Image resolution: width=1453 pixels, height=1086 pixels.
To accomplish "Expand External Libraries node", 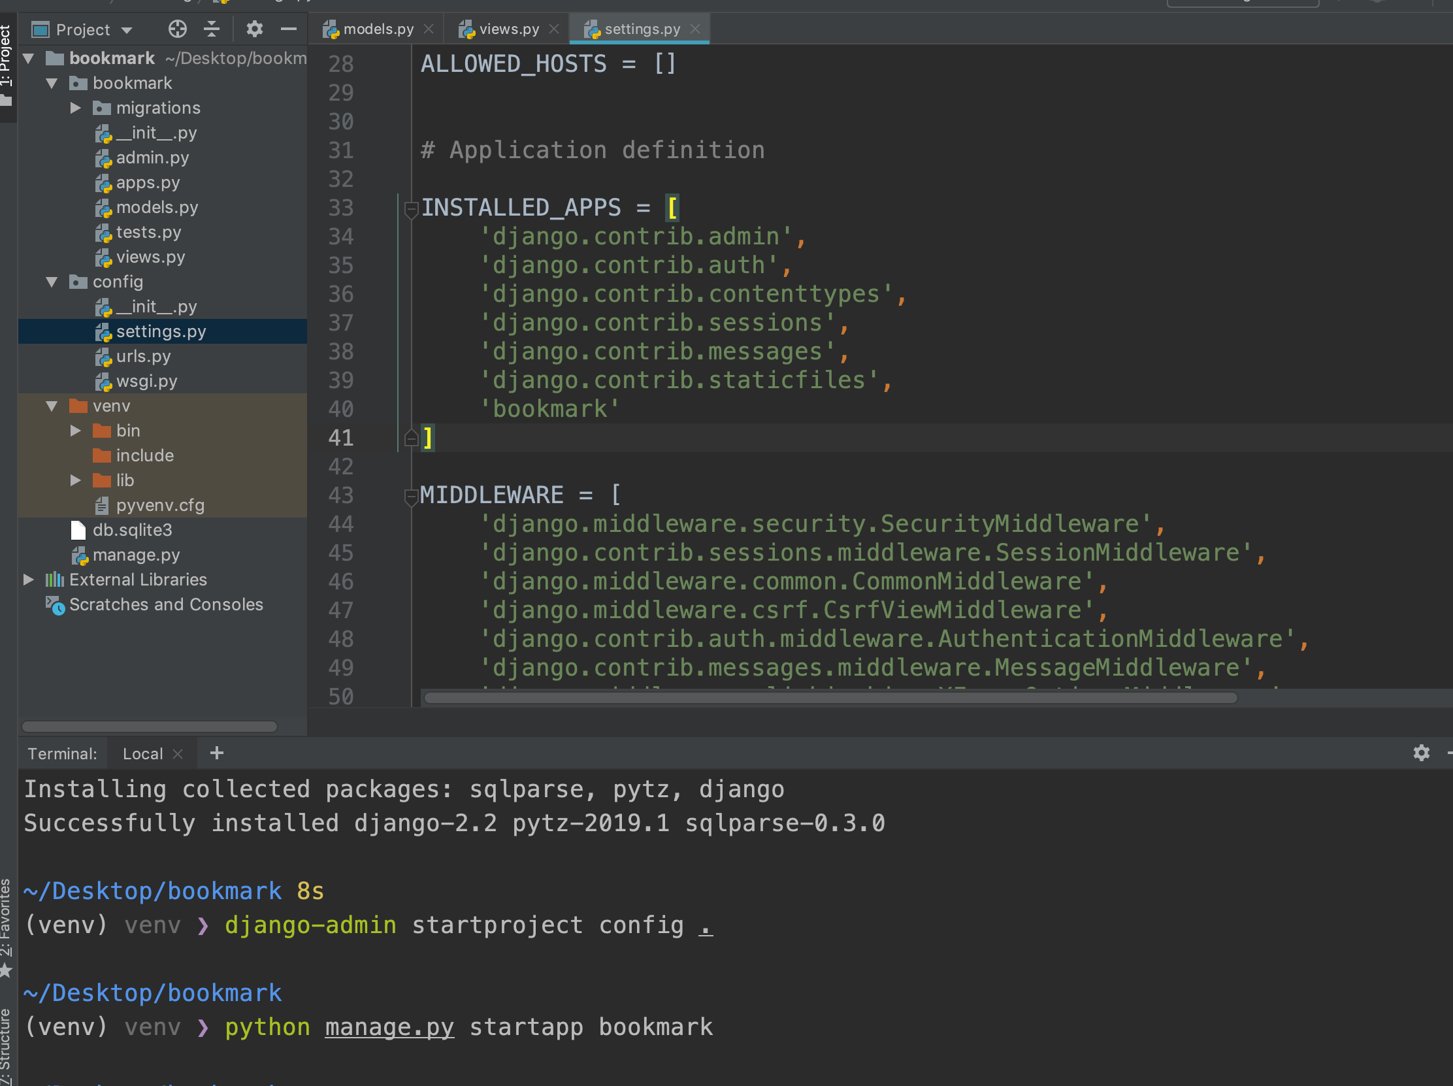I will click(28, 580).
